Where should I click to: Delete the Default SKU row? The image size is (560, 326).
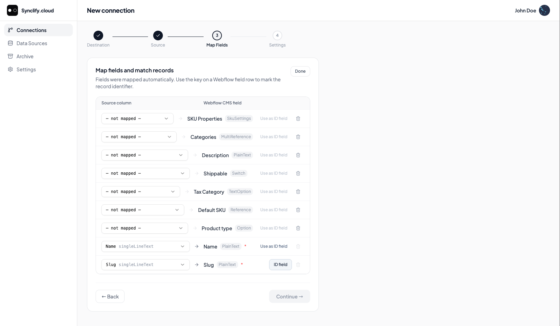coord(298,210)
